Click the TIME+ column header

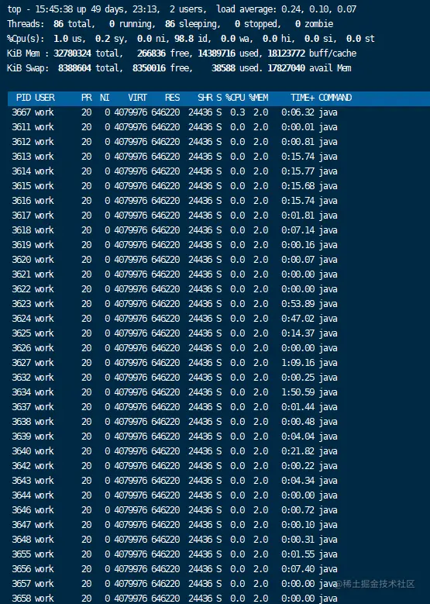coord(303,98)
